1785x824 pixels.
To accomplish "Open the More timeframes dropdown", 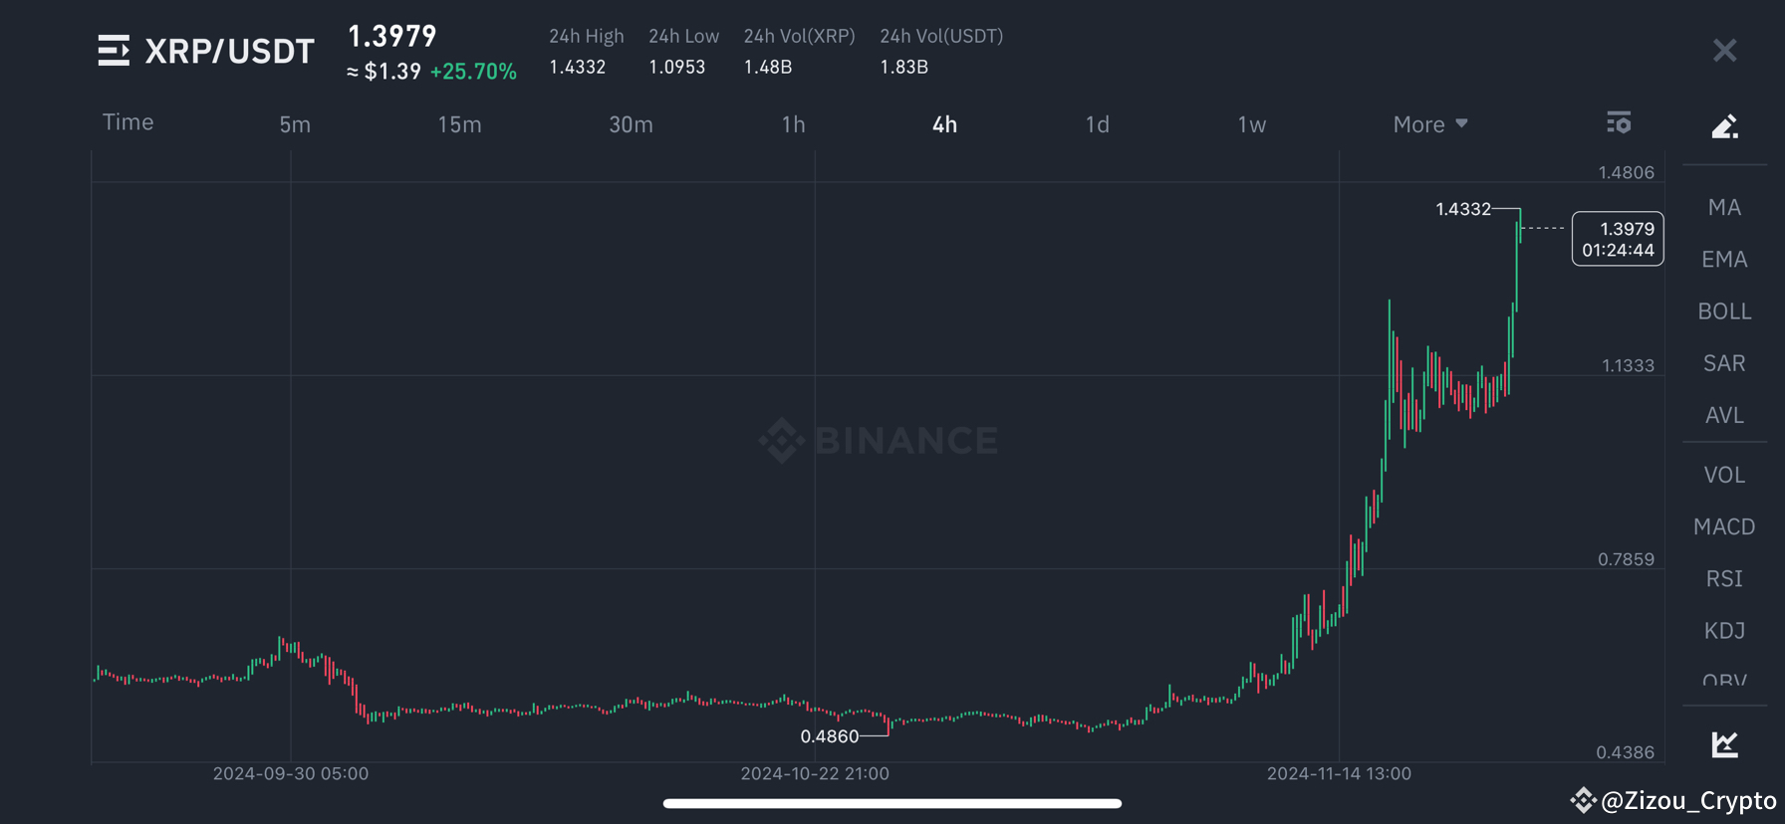I will click(x=1428, y=123).
